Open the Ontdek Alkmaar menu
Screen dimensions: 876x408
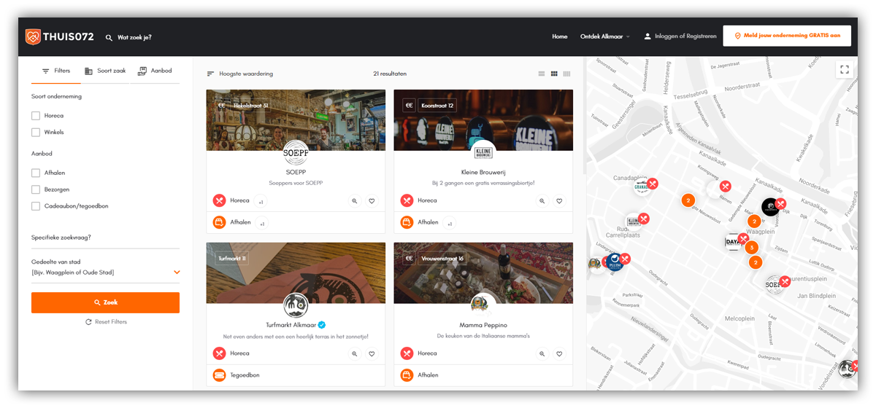pyautogui.click(x=604, y=36)
